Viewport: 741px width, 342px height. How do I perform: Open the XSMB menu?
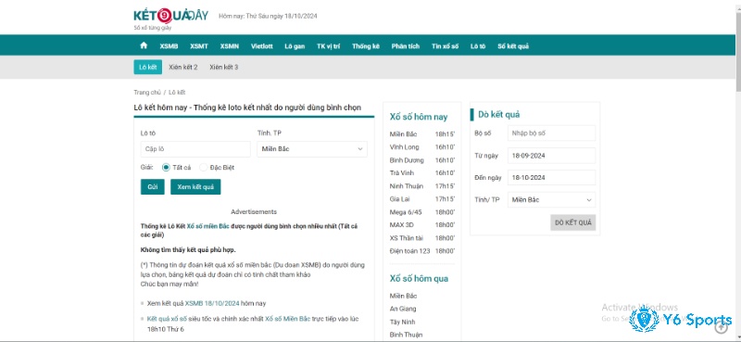pos(169,46)
